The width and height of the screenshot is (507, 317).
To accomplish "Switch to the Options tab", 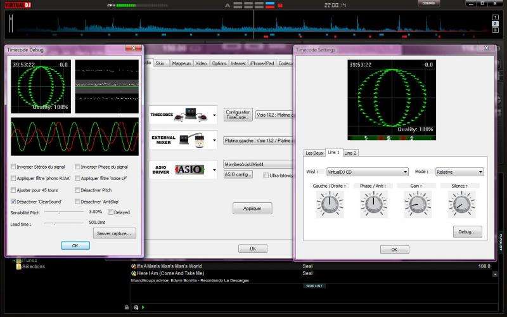I will (219, 63).
